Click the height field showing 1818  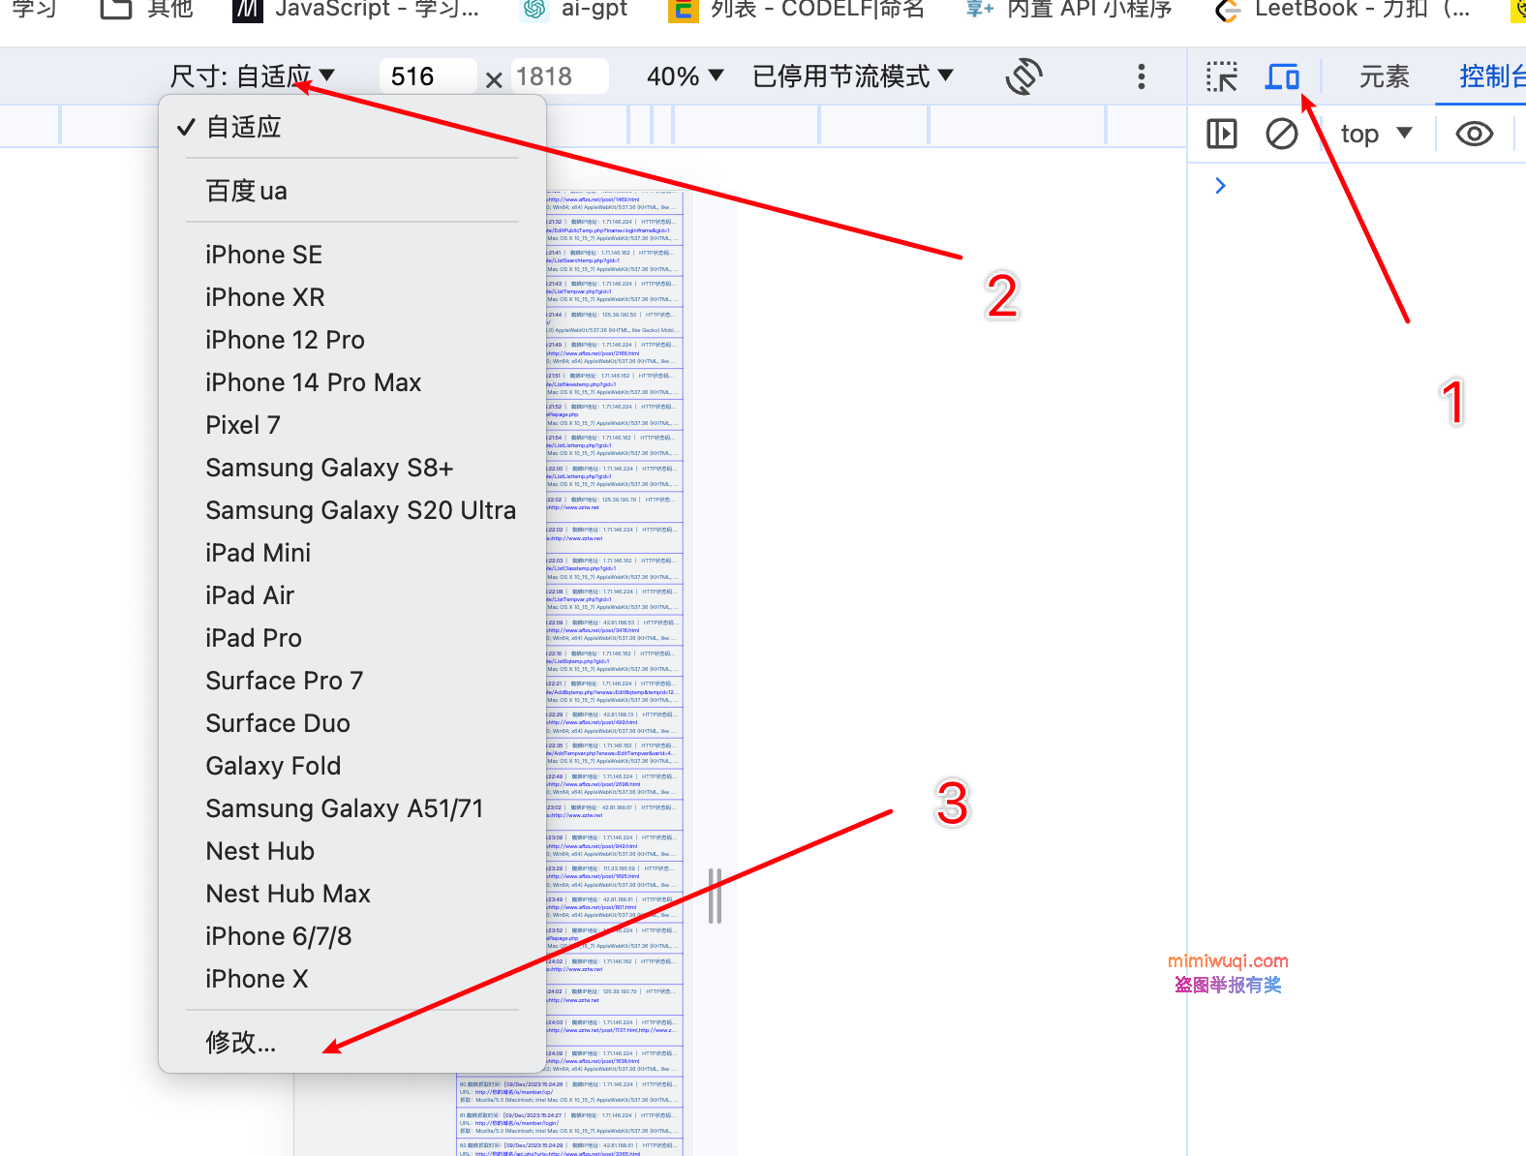(x=560, y=76)
